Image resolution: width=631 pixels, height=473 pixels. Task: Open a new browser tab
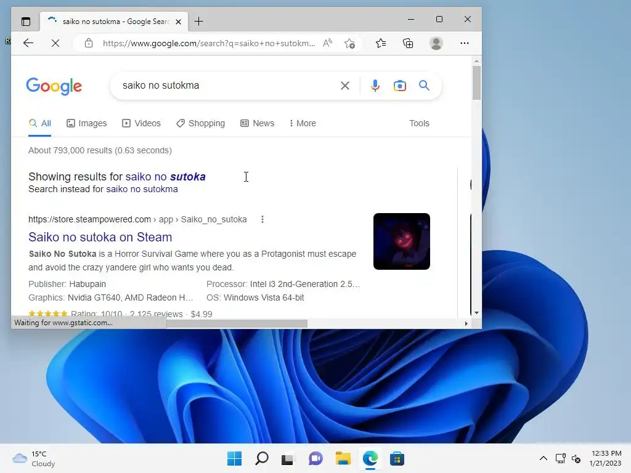click(199, 22)
